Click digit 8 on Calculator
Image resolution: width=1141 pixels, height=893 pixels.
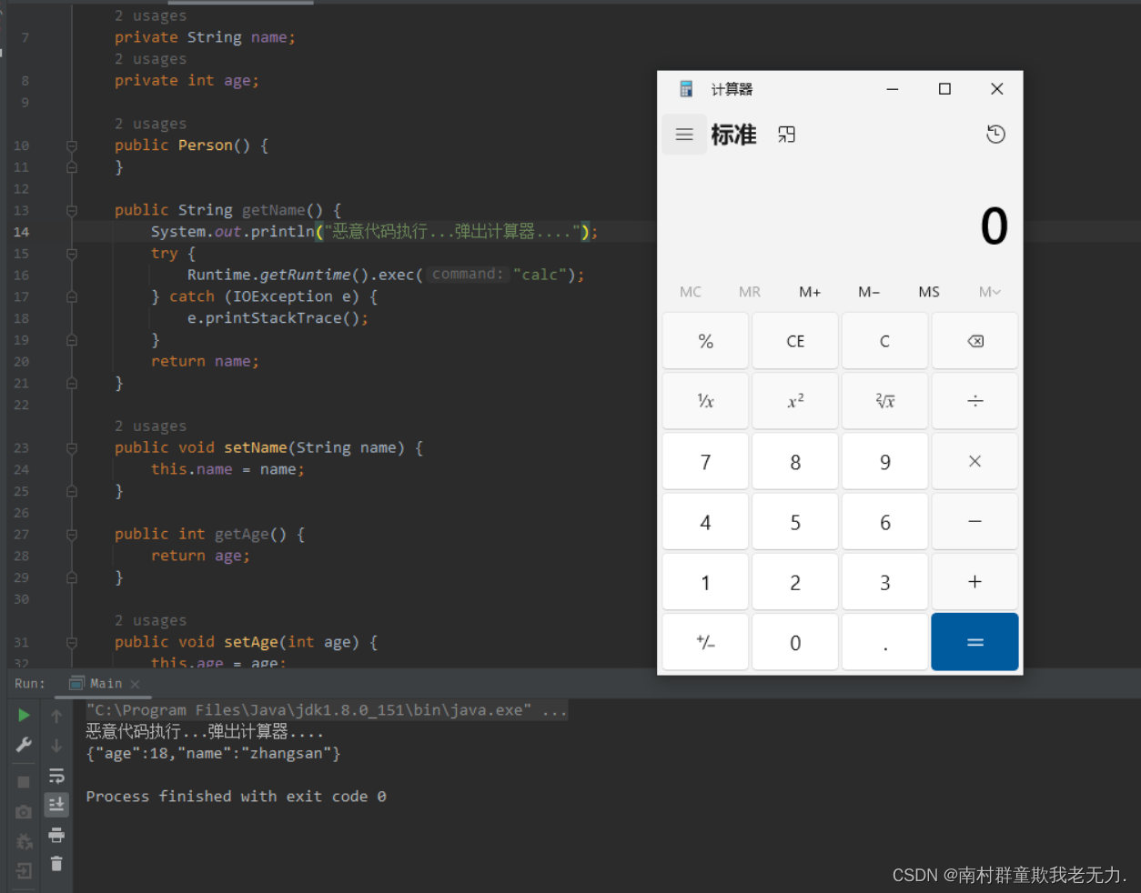(795, 462)
